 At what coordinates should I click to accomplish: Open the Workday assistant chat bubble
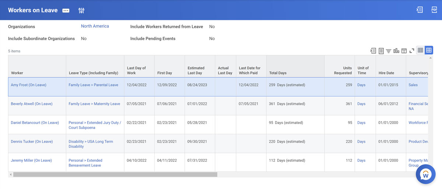pos(425,174)
